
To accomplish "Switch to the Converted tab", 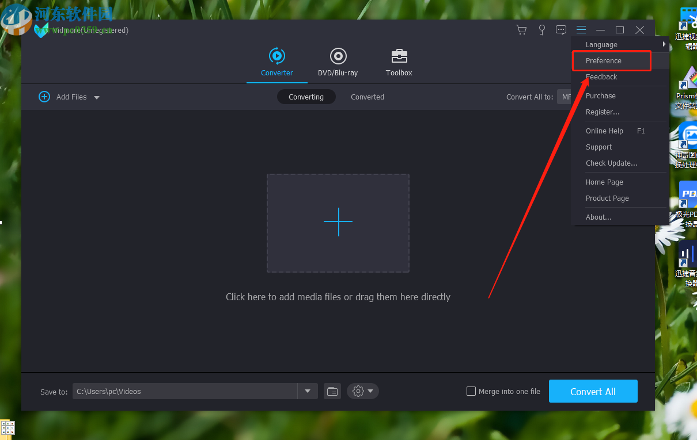I will coord(367,97).
